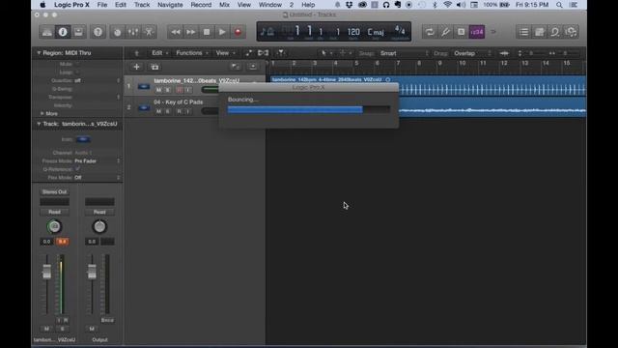
Task: Click the tamborine channel pan knob
Action: tap(54, 226)
